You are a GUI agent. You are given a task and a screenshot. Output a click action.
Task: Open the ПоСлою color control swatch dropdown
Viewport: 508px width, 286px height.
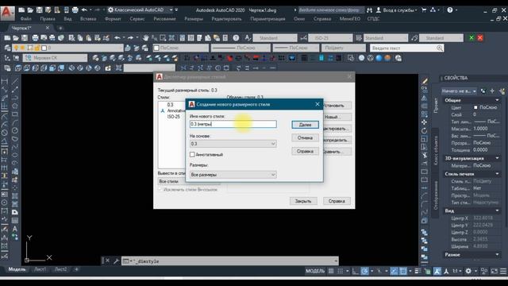181,48
